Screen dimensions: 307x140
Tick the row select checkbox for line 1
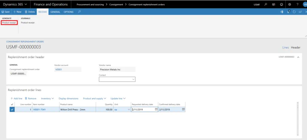[x=12, y=110]
